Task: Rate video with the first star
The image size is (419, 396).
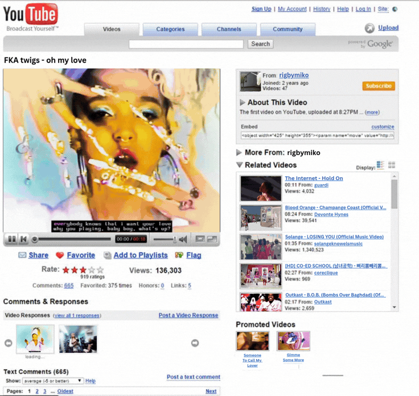Action: click(65, 270)
